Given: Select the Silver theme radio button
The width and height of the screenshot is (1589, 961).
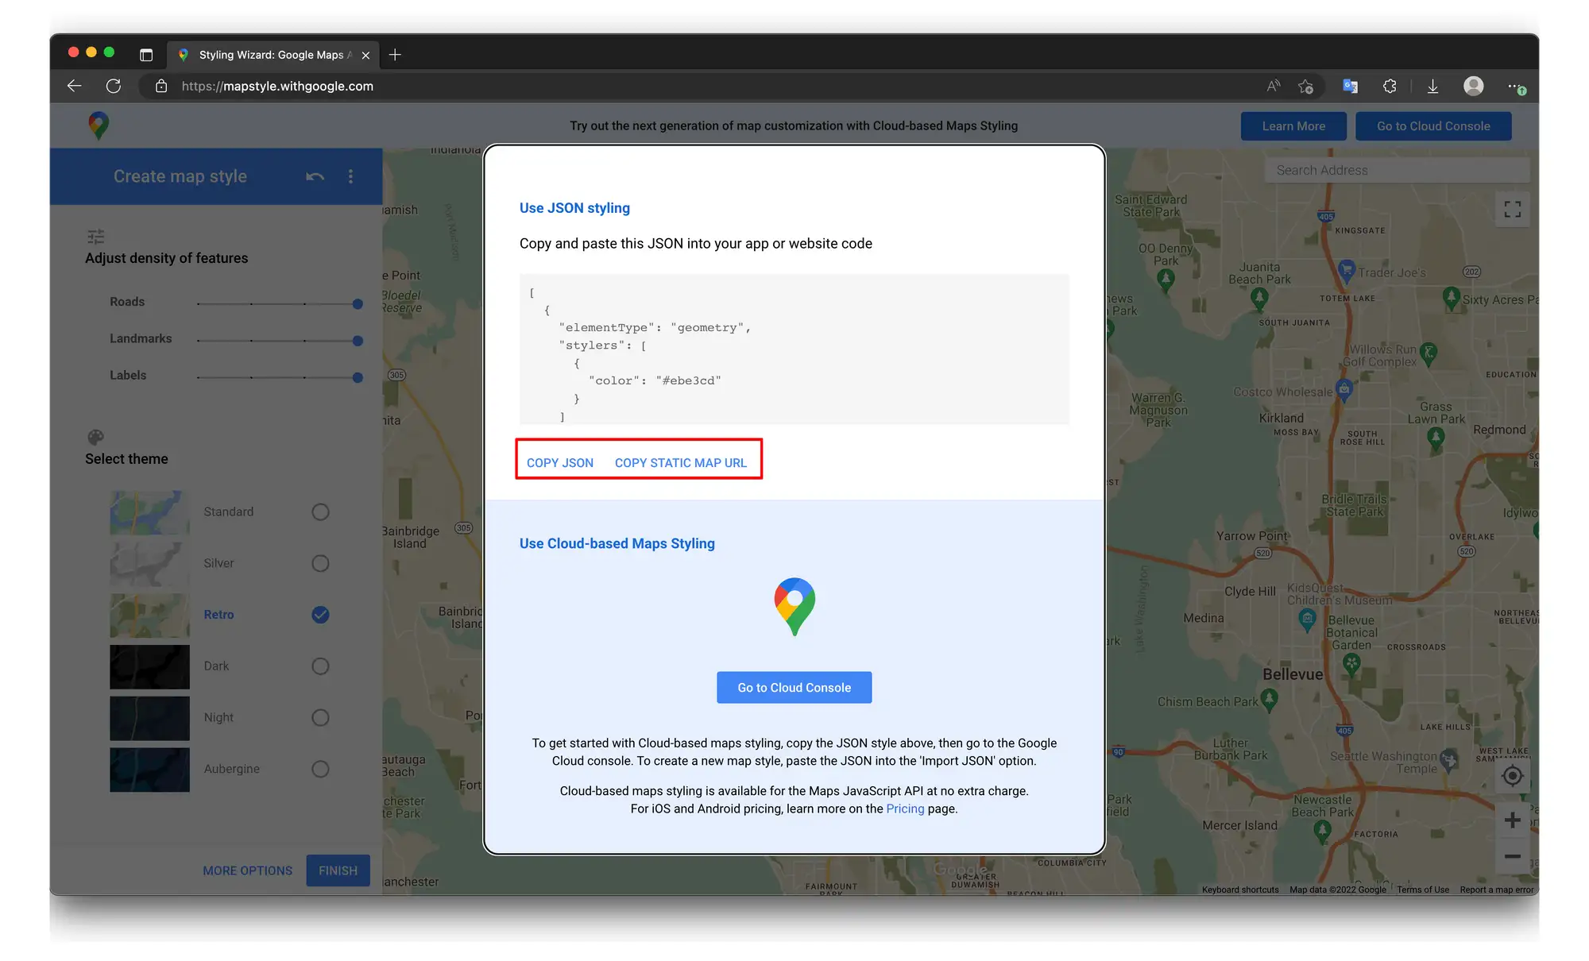Looking at the screenshot, I should [x=320, y=563].
